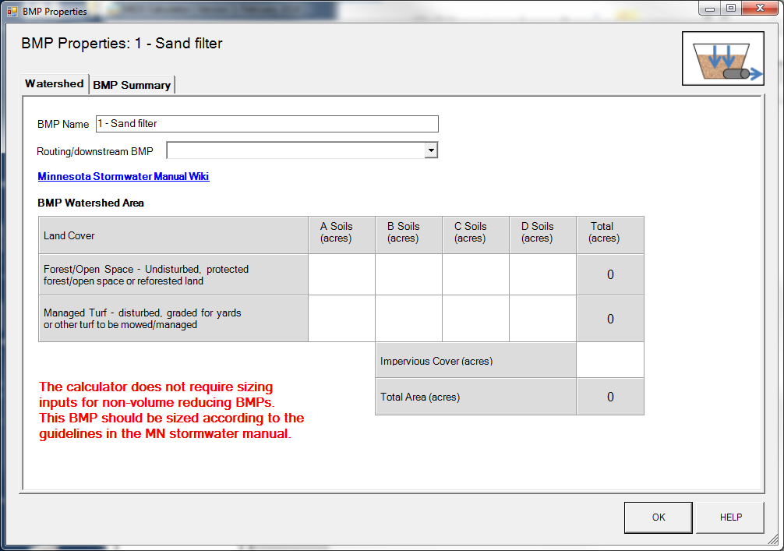Screen dimensions: 784x551
Task: Click the OK button
Action: click(x=657, y=517)
